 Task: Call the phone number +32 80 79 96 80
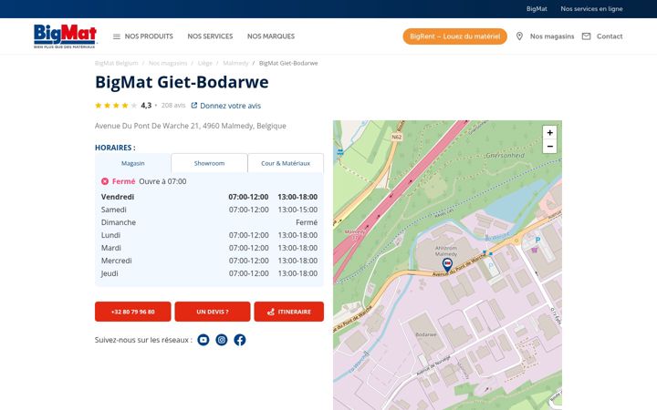133,312
